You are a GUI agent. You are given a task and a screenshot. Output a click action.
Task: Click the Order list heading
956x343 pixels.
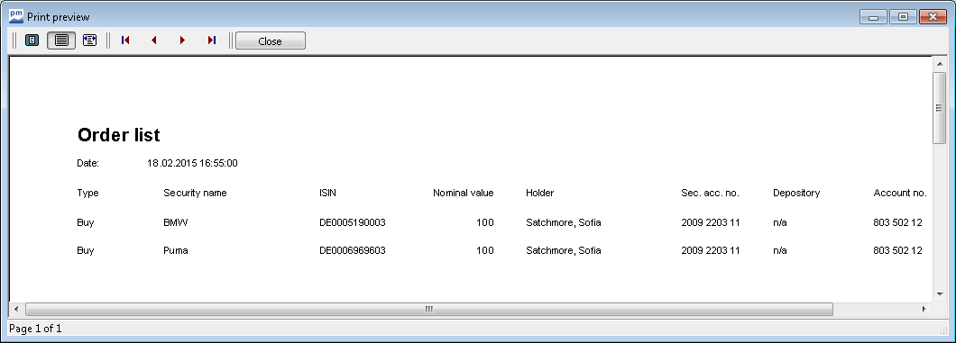(119, 135)
